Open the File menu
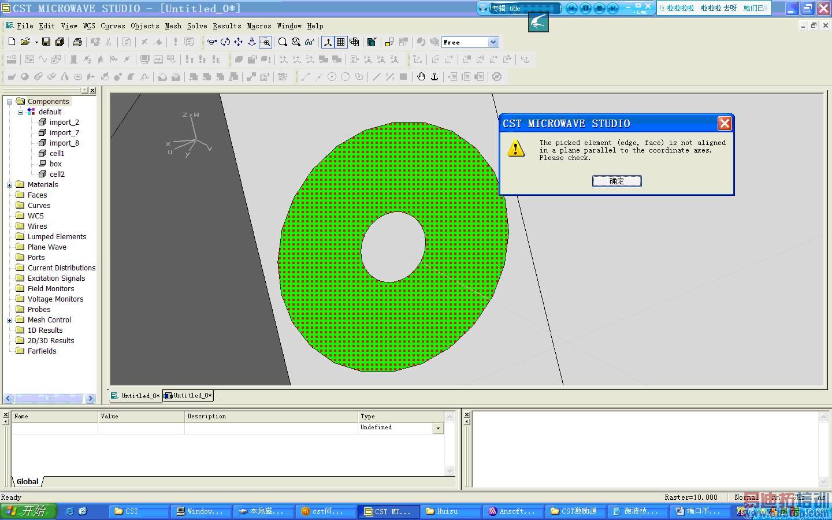The width and height of the screenshot is (832, 520). coord(25,26)
